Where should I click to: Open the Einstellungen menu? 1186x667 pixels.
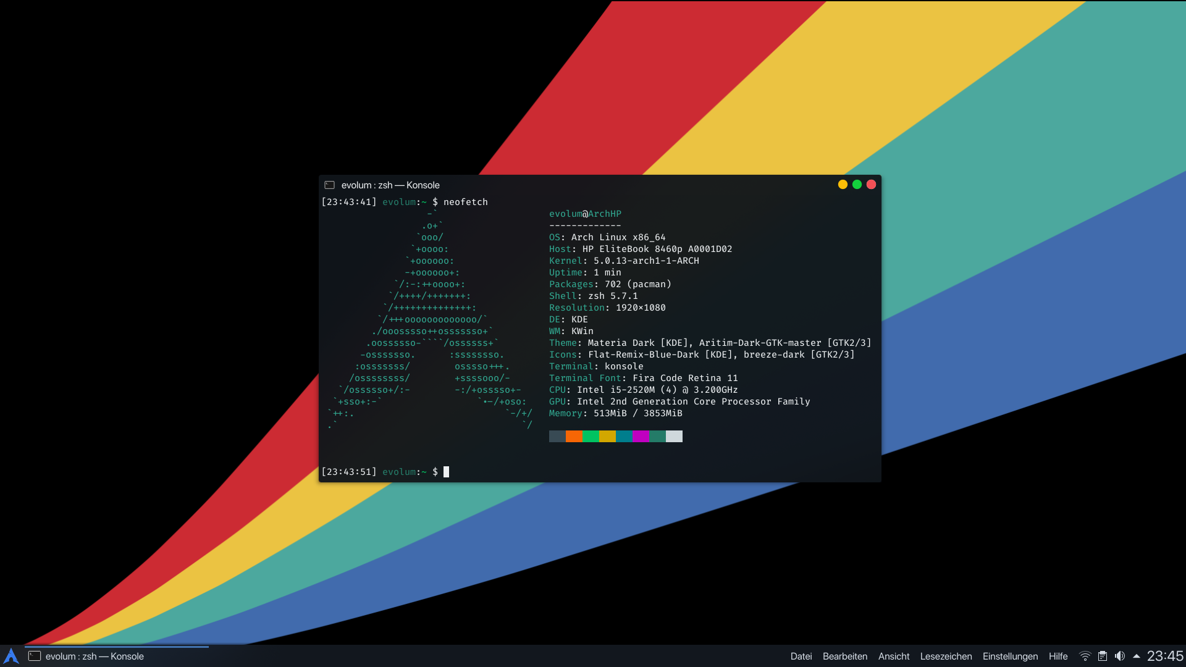coord(1011,657)
